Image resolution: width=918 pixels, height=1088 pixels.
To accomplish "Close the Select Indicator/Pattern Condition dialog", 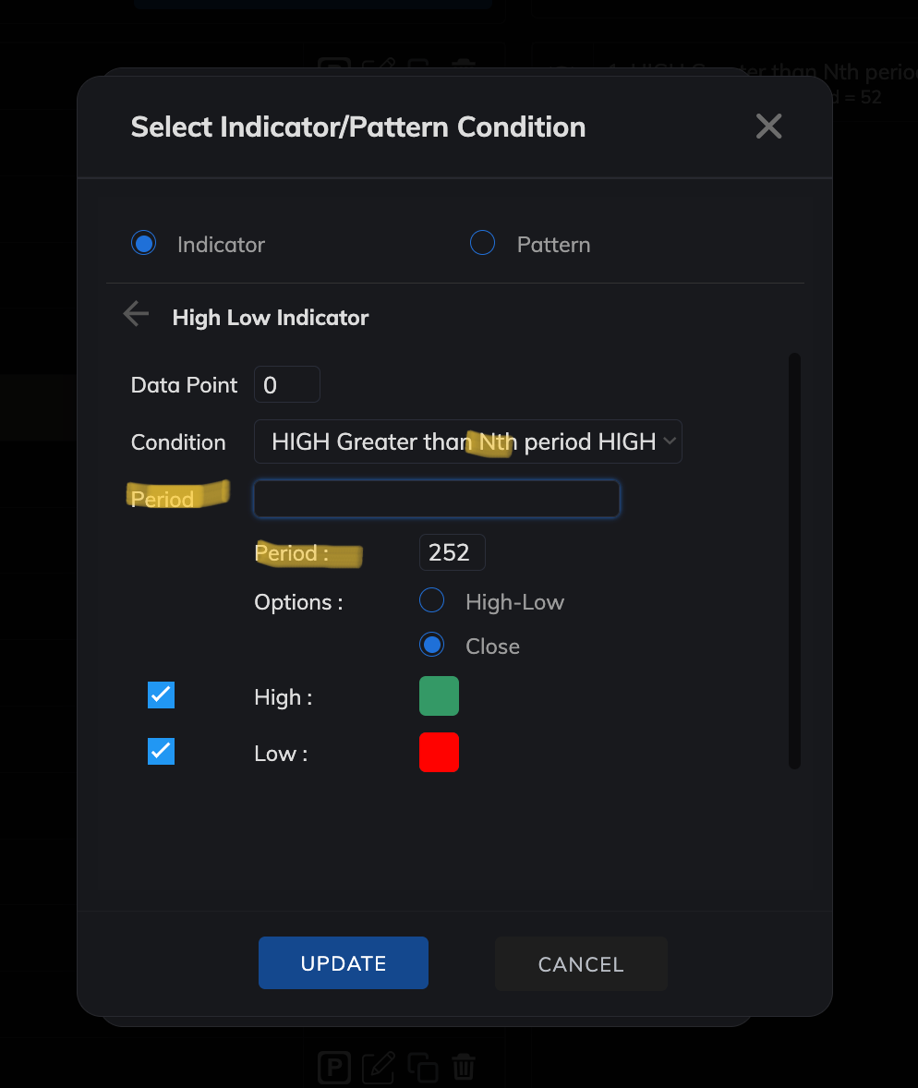I will coord(768,127).
